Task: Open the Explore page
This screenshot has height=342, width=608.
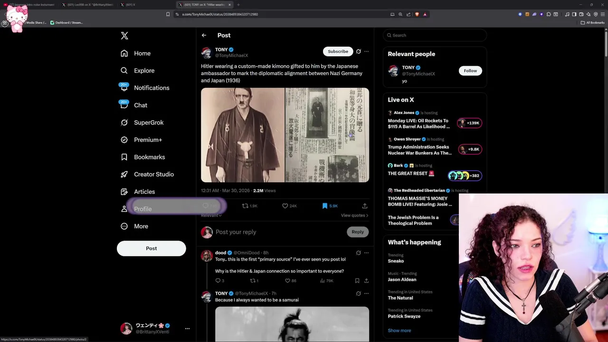Action: [x=138, y=70]
